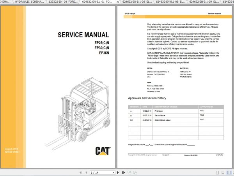
Task: Click the EP35N model text
Action: click(x=104, y=53)
